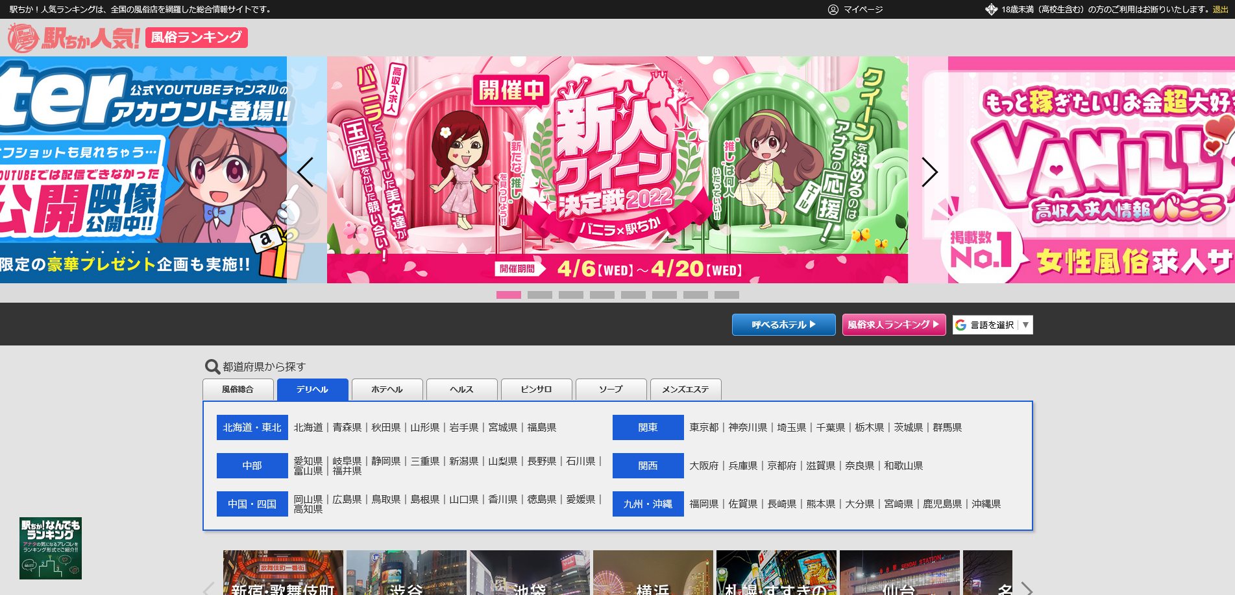Switch to ピンサロ tab

pyautogui.click(x=537, y=390)
